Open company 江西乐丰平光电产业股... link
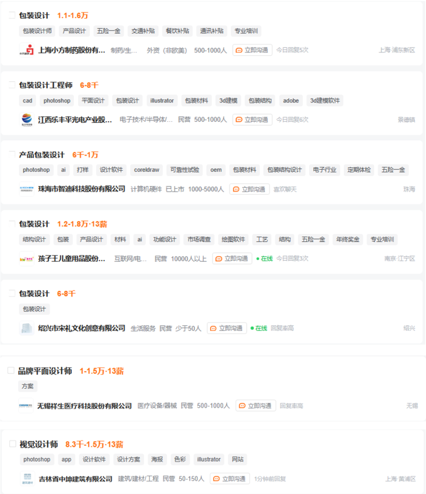This screenshot has height=494, width=426. [75, 120]
